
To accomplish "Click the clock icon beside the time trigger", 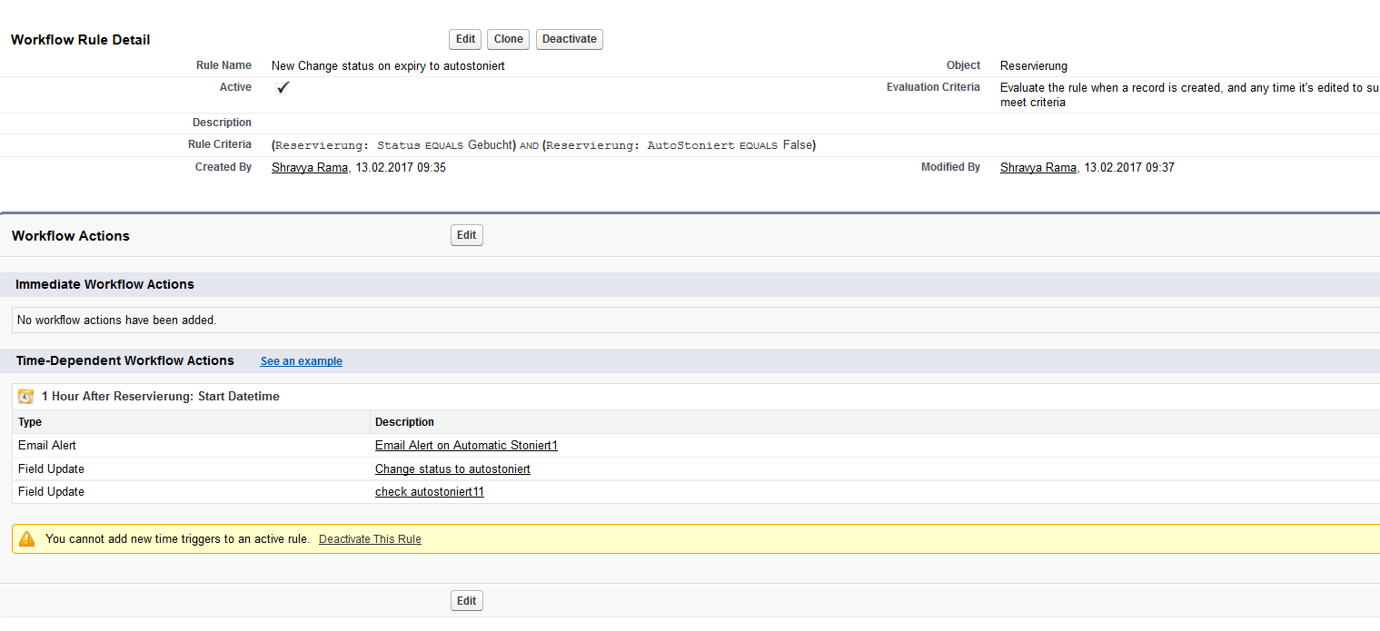I will tap(25, 397).
